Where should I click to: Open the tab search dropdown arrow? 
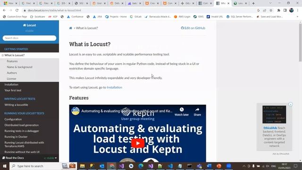270,3
